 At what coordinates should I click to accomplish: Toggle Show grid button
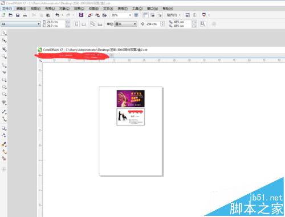153,15
